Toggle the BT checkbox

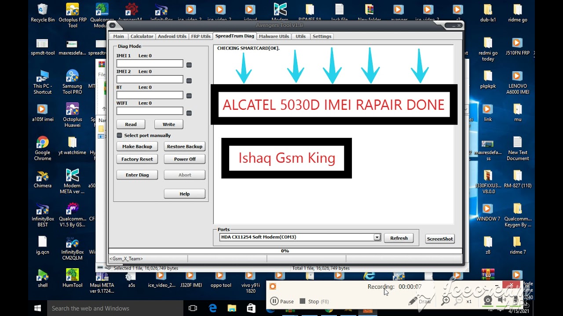(189, 96)
